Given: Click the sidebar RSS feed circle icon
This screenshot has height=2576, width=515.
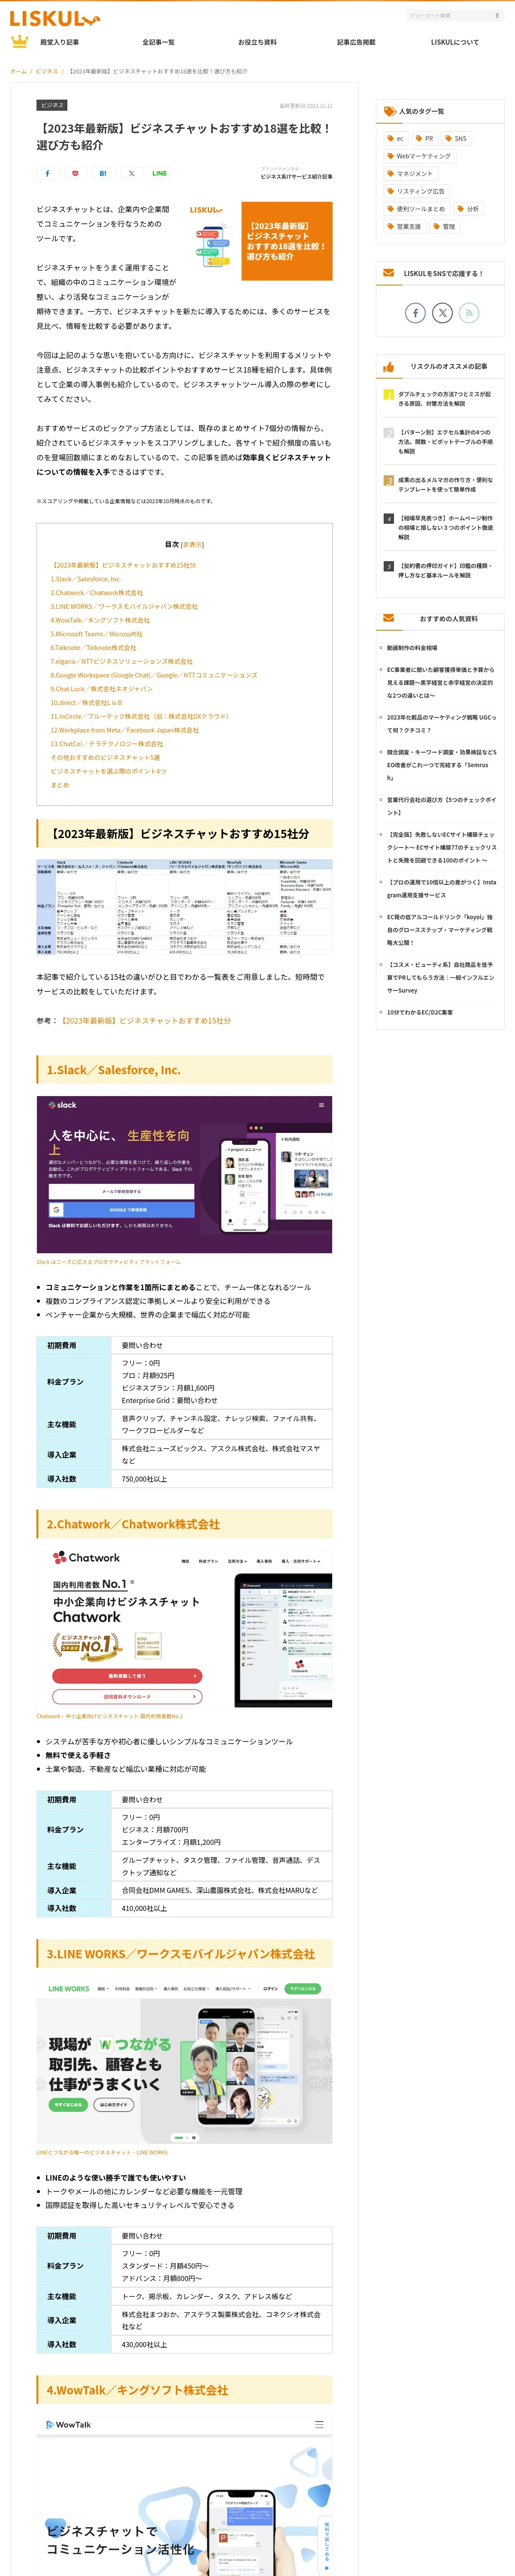Looking at the screenshot, I should pos(469,313).
